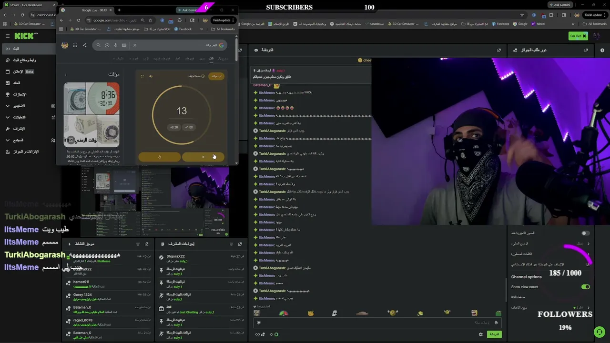This screenshot has height=343, width=610.
Task: Expand the analytics section chevron
Action: [x=8, y=117]
